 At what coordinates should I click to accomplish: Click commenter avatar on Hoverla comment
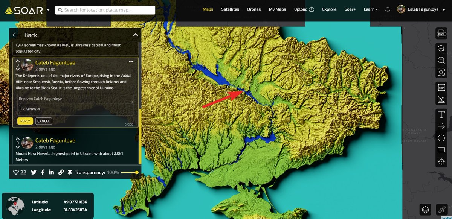27,143
